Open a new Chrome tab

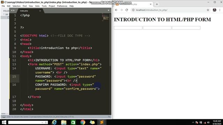click(157, 4)
